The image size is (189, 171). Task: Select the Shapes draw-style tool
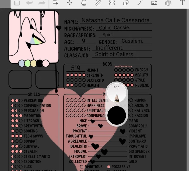(126, 3)
